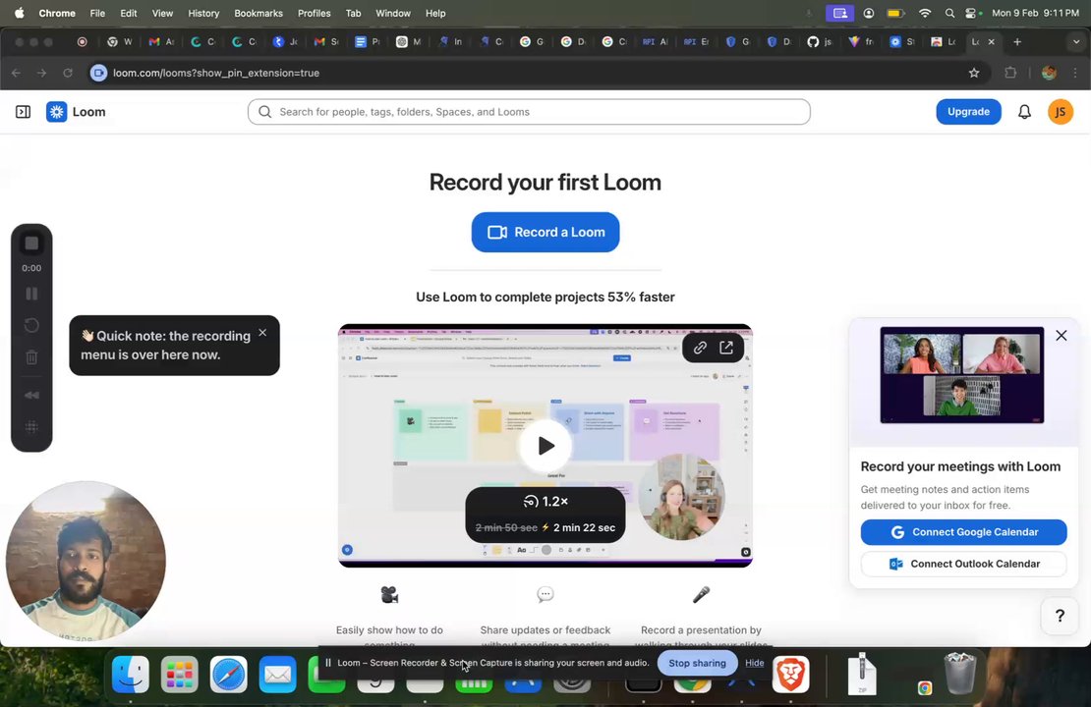This screenshot has height=707, width=1091.
Task: Switch to the Google Docs tab labeled Pr
Action: point(368,41)
